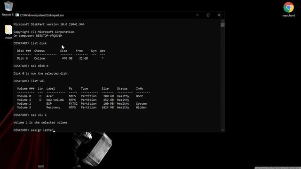
Task: Click the scrollbar down arrow in console
Action: click(222, 130)
